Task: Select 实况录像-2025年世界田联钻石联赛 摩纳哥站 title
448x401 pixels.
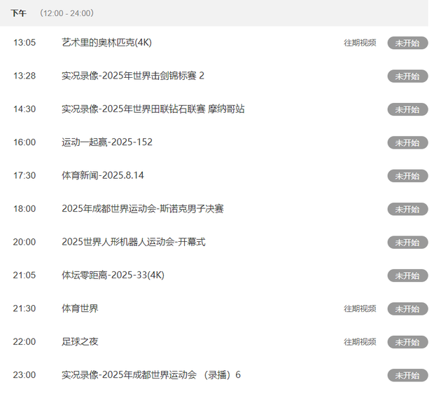Action: [x=153, y=109]
